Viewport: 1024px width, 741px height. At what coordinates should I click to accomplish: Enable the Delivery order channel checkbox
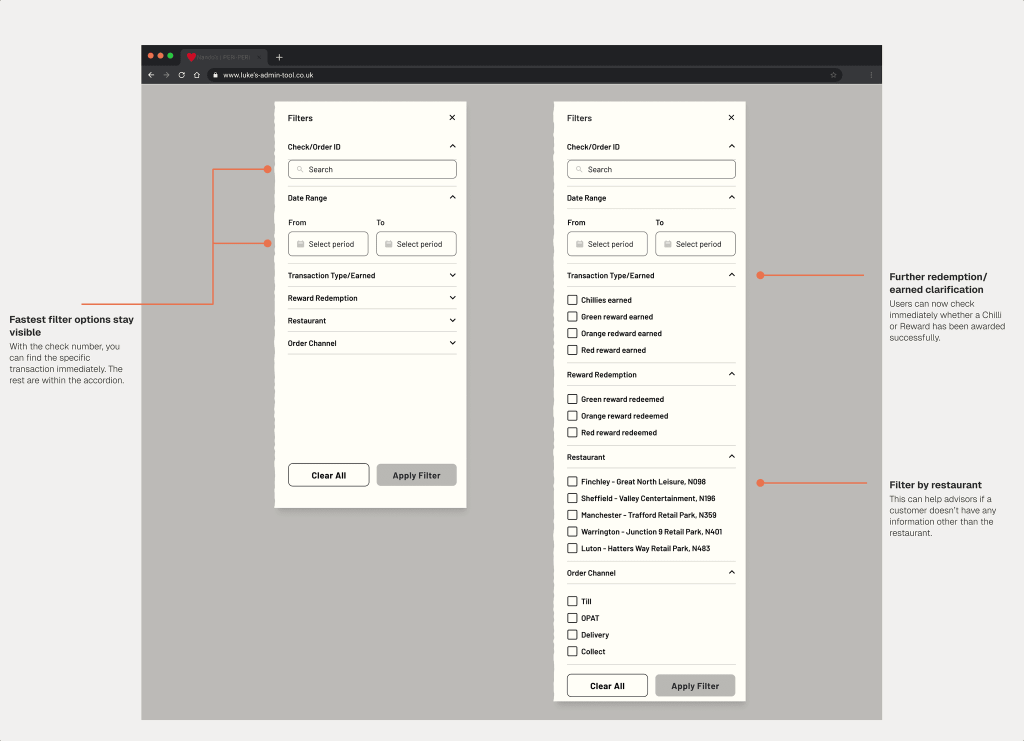click(572, 635)
